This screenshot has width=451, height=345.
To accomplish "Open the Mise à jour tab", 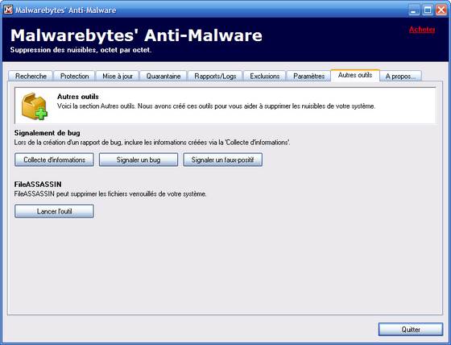I will click(118, 76).
